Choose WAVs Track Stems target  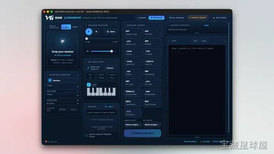point(133,103)
